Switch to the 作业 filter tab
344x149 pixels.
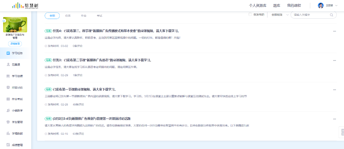(x=84, y=16)
